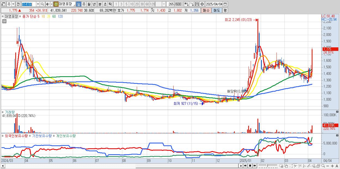Click the 전 button
The height and width of the screenshot is (169, 340).
[18, 4]
